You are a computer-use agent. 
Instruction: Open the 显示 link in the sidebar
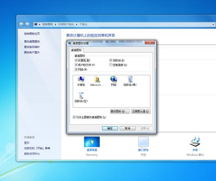coord(27,143)
